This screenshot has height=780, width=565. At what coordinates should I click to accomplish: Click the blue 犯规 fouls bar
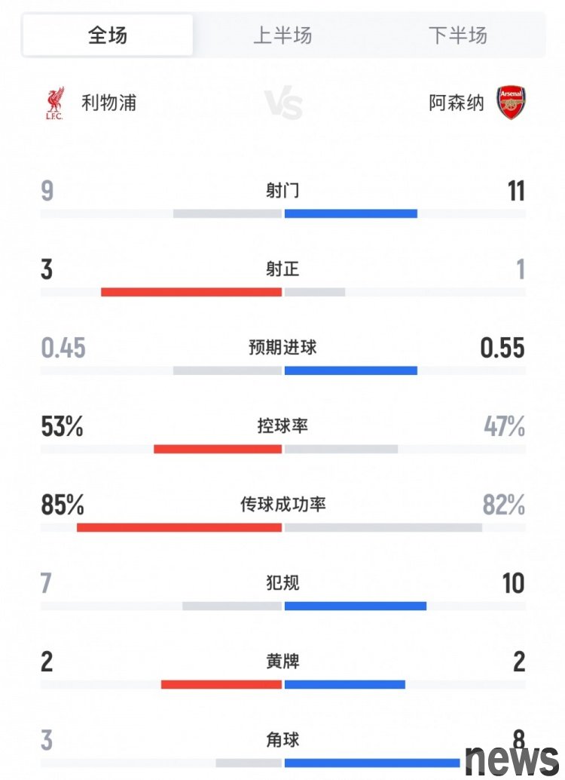click(x=356, y=606)
